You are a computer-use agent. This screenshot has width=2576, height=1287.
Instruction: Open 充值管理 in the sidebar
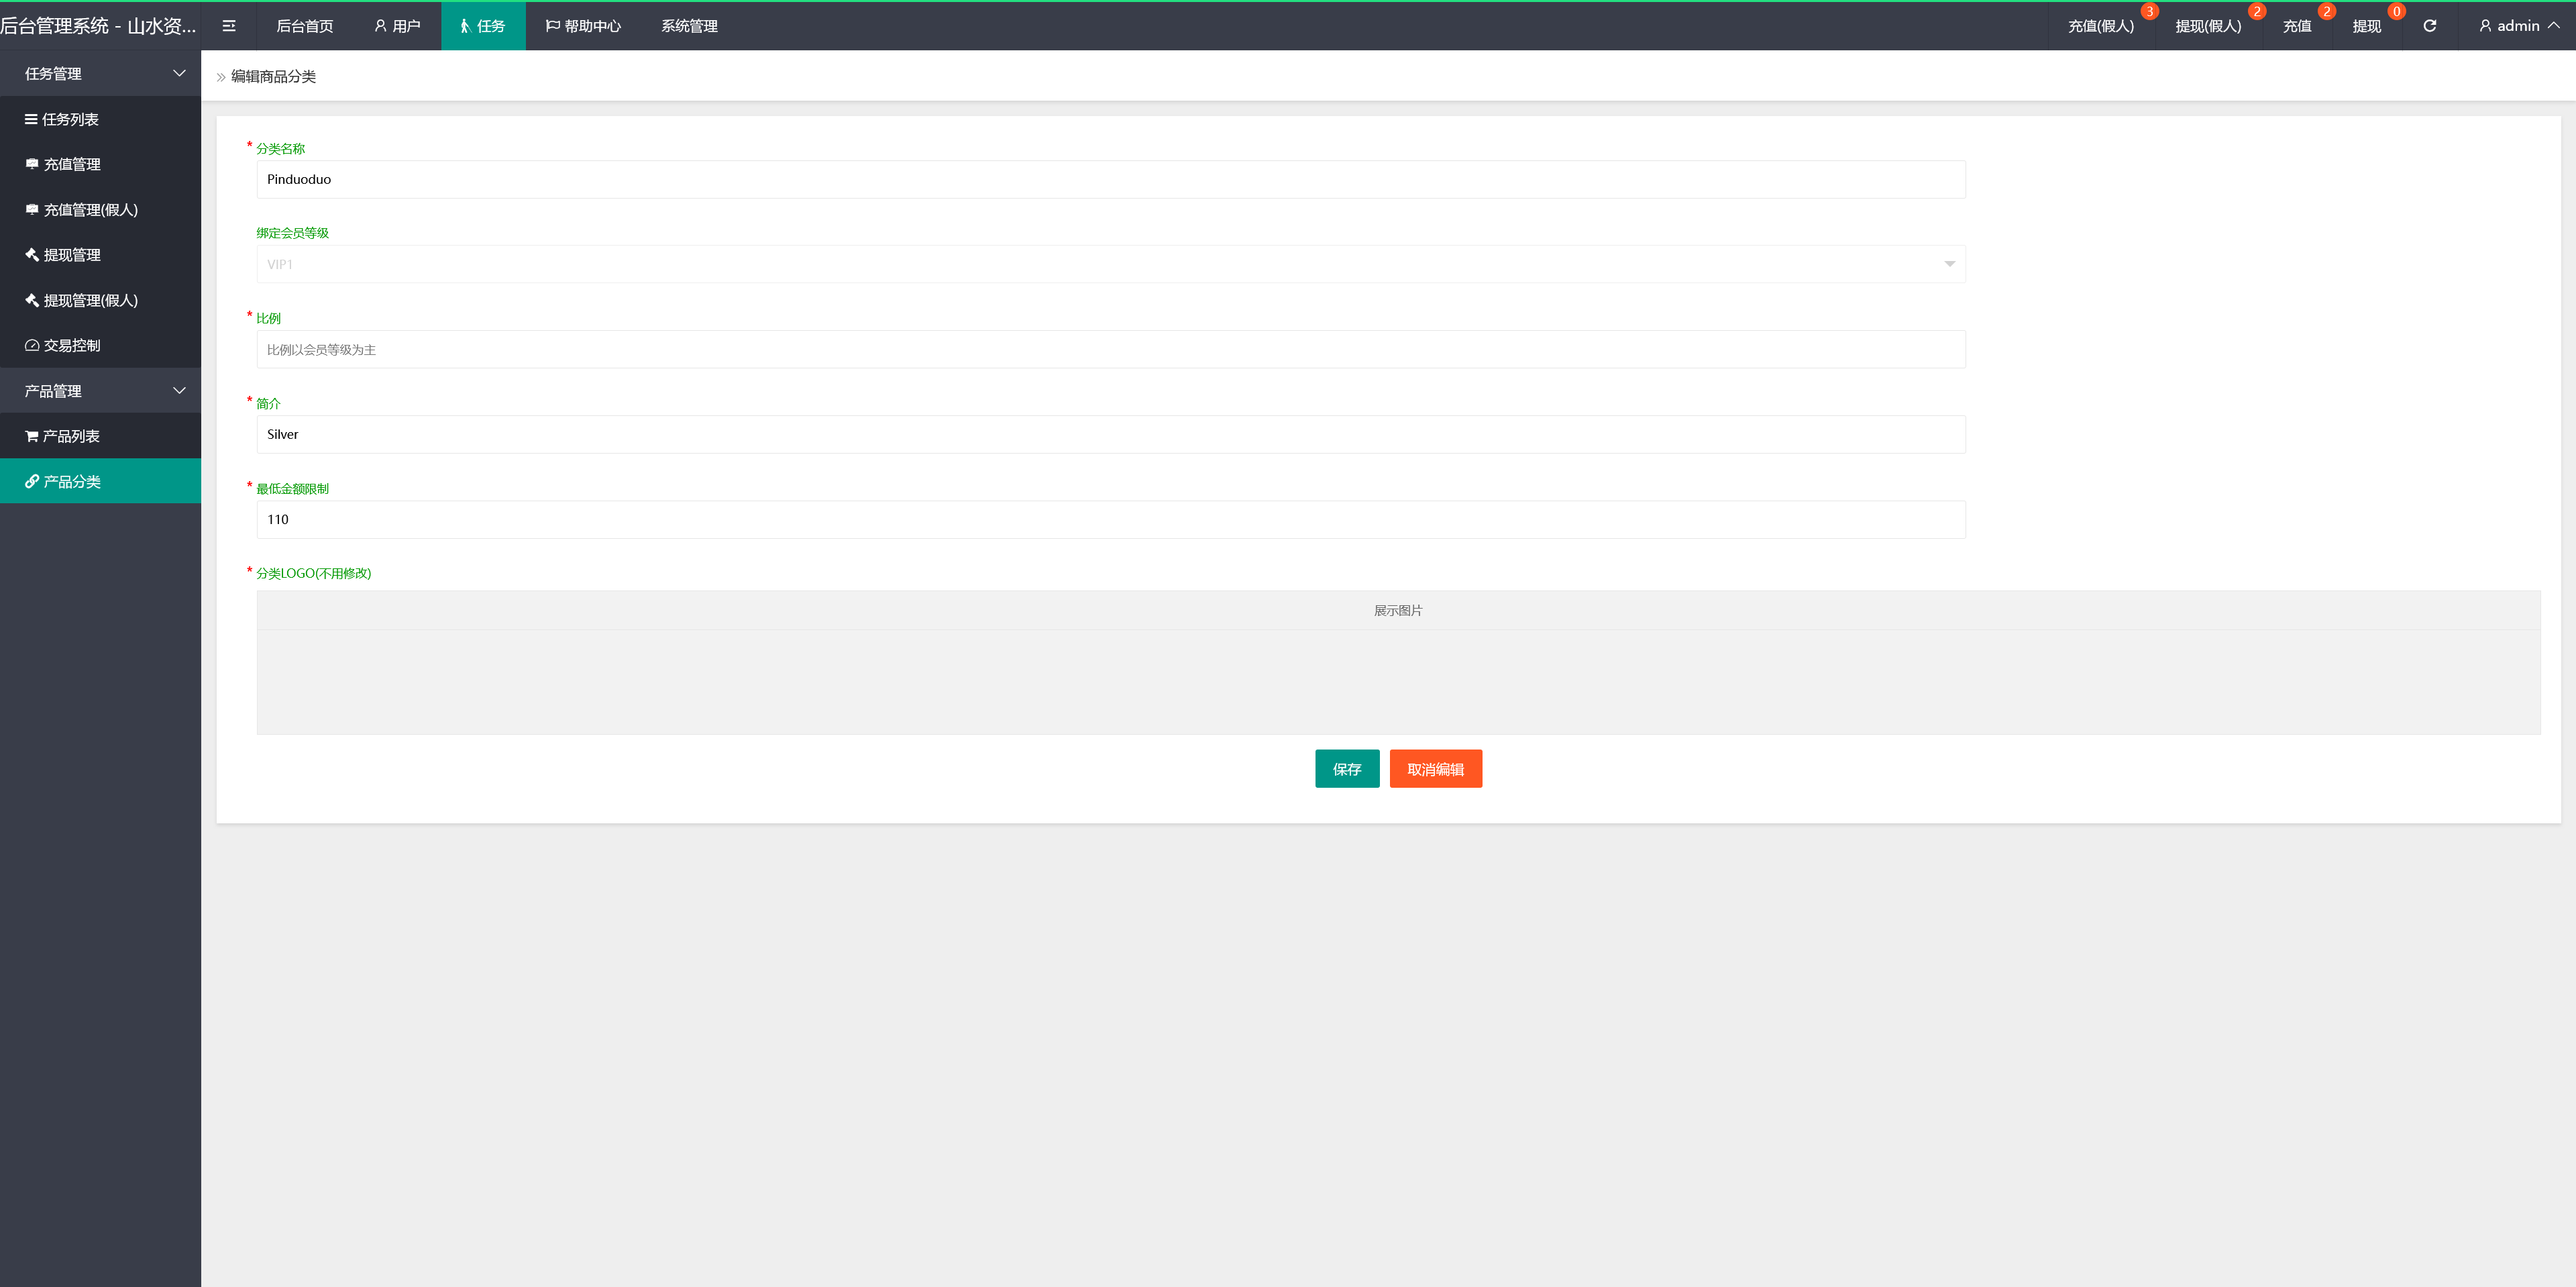tap(72, 164)
